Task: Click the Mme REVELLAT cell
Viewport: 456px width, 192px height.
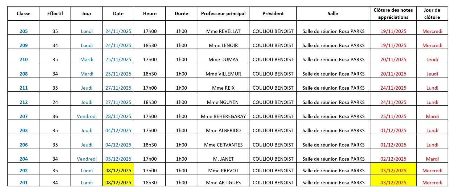Action: (223, 31)
